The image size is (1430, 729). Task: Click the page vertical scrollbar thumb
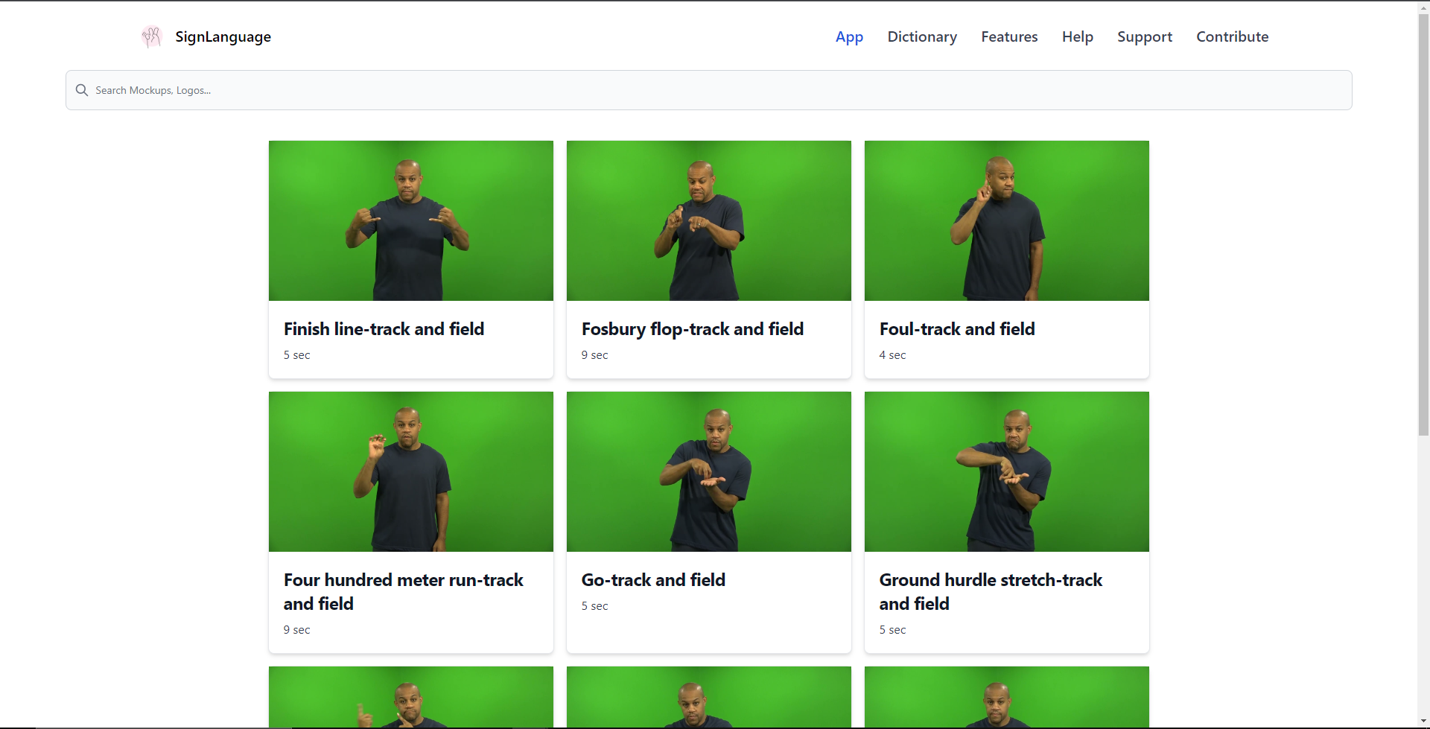click(1423, 223)
